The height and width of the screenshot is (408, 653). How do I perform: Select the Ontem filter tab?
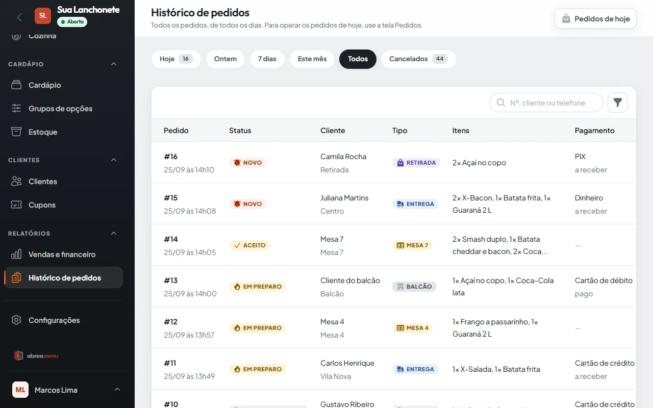click(225, 59)
